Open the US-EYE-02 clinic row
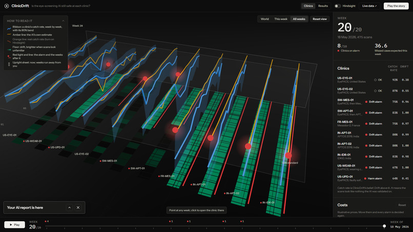 (373, 91)
